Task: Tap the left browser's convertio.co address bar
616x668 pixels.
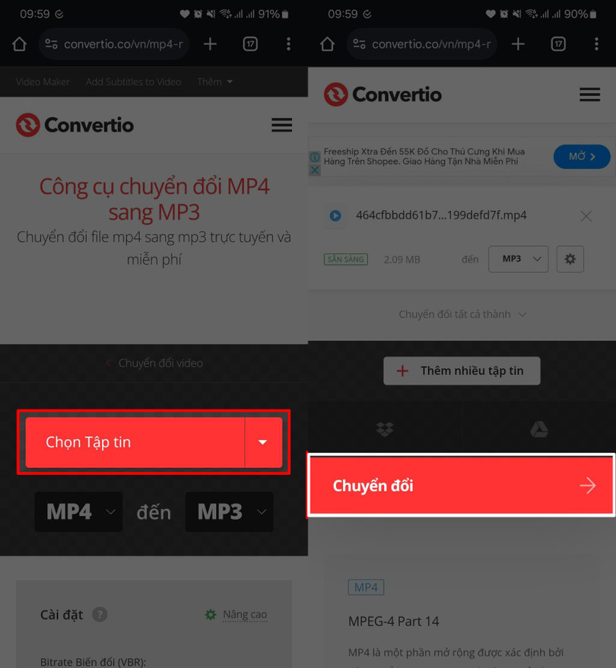Action: pos(115,44)
